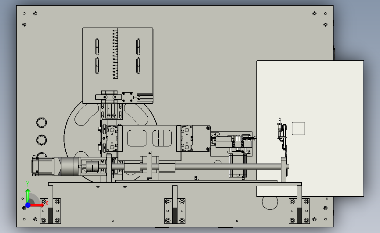This screenshot has width=380, height=233.
Task: Select the spring mechanism left of the white panel
Action: pos(238,143)
